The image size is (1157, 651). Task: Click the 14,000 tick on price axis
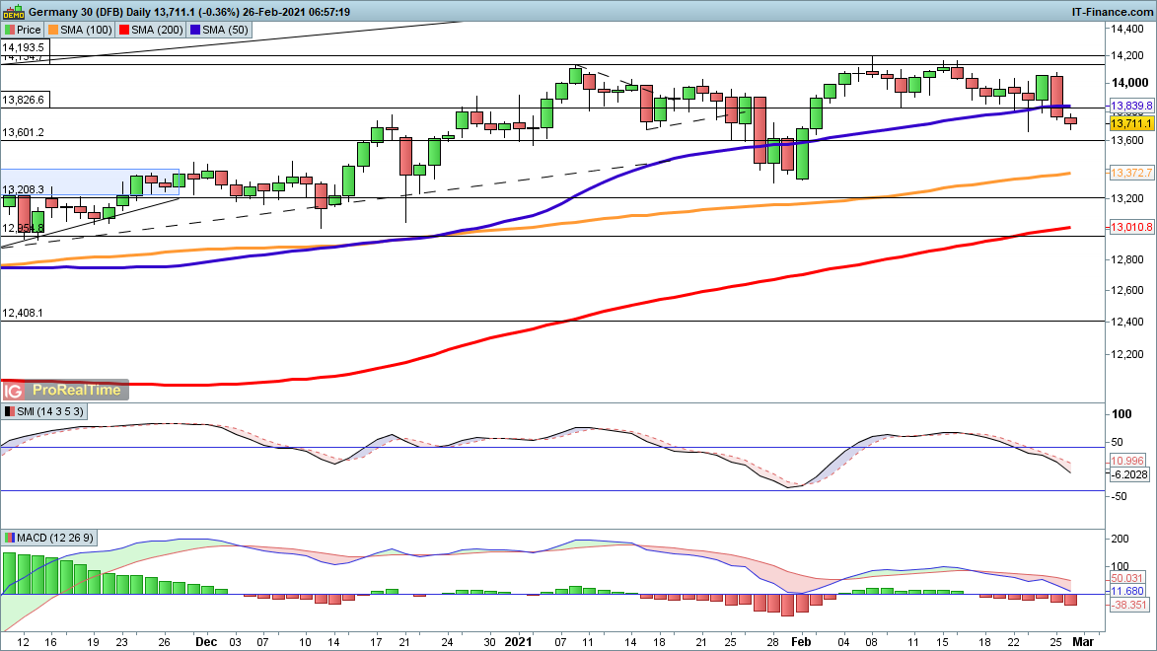(x=1129, y=83)
